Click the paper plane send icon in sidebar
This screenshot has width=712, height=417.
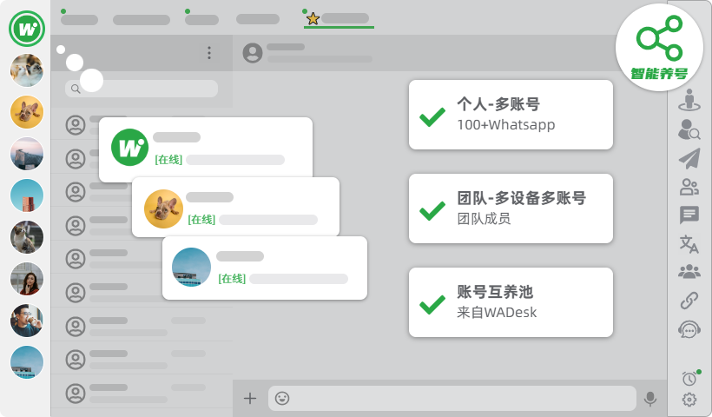pos(689,158)
